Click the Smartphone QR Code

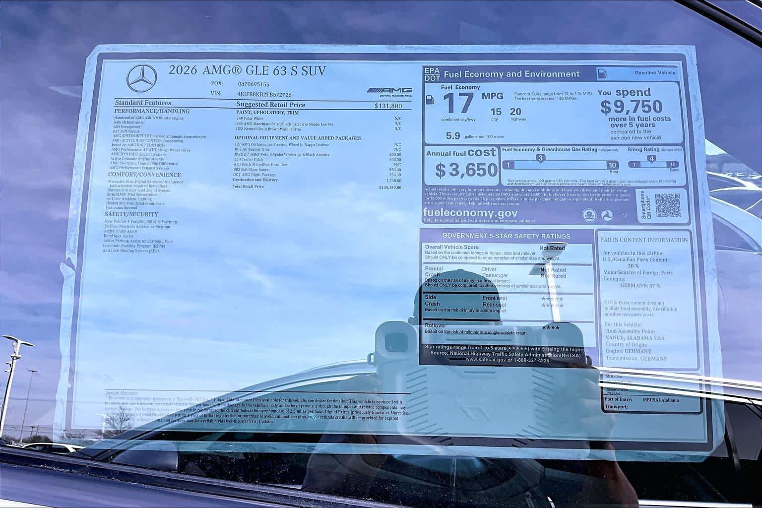click(x=668, y=205)
